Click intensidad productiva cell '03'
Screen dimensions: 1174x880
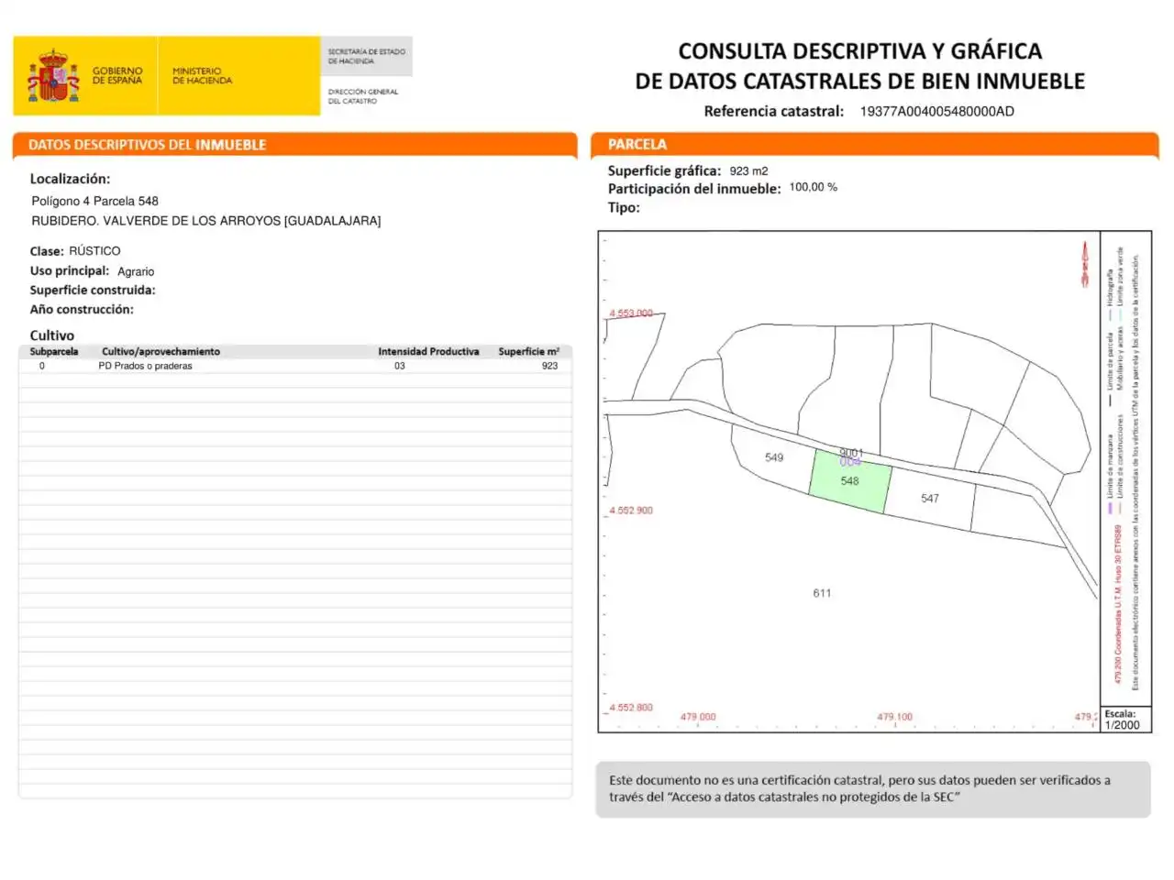(x=400, y=366)
